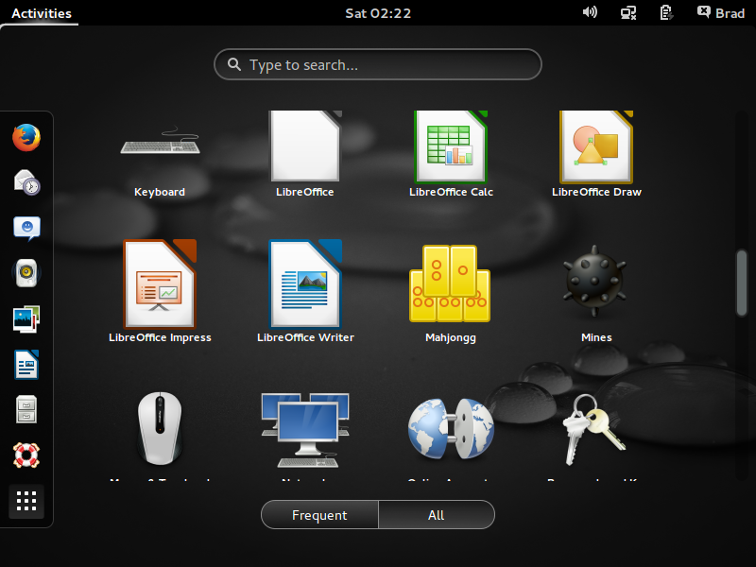Open Online Accounts globe icon
Viewport: 756px width, 567px height.
451,429
